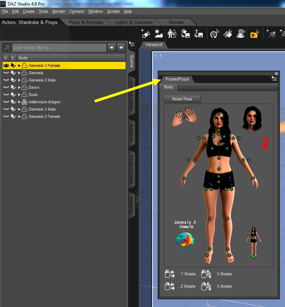Image resolution: width=285 pixels, height=307 pixels.
Task: Select the Universal rotate-move tool icon
Action: 214,33
